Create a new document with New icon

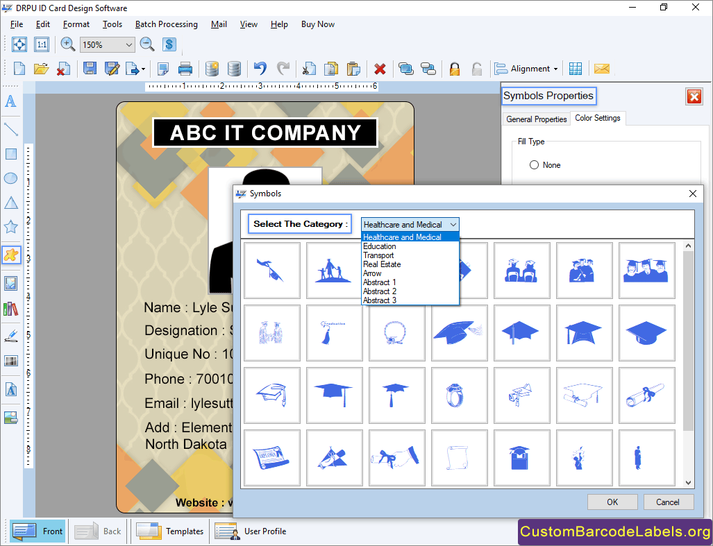coord(19,69)
